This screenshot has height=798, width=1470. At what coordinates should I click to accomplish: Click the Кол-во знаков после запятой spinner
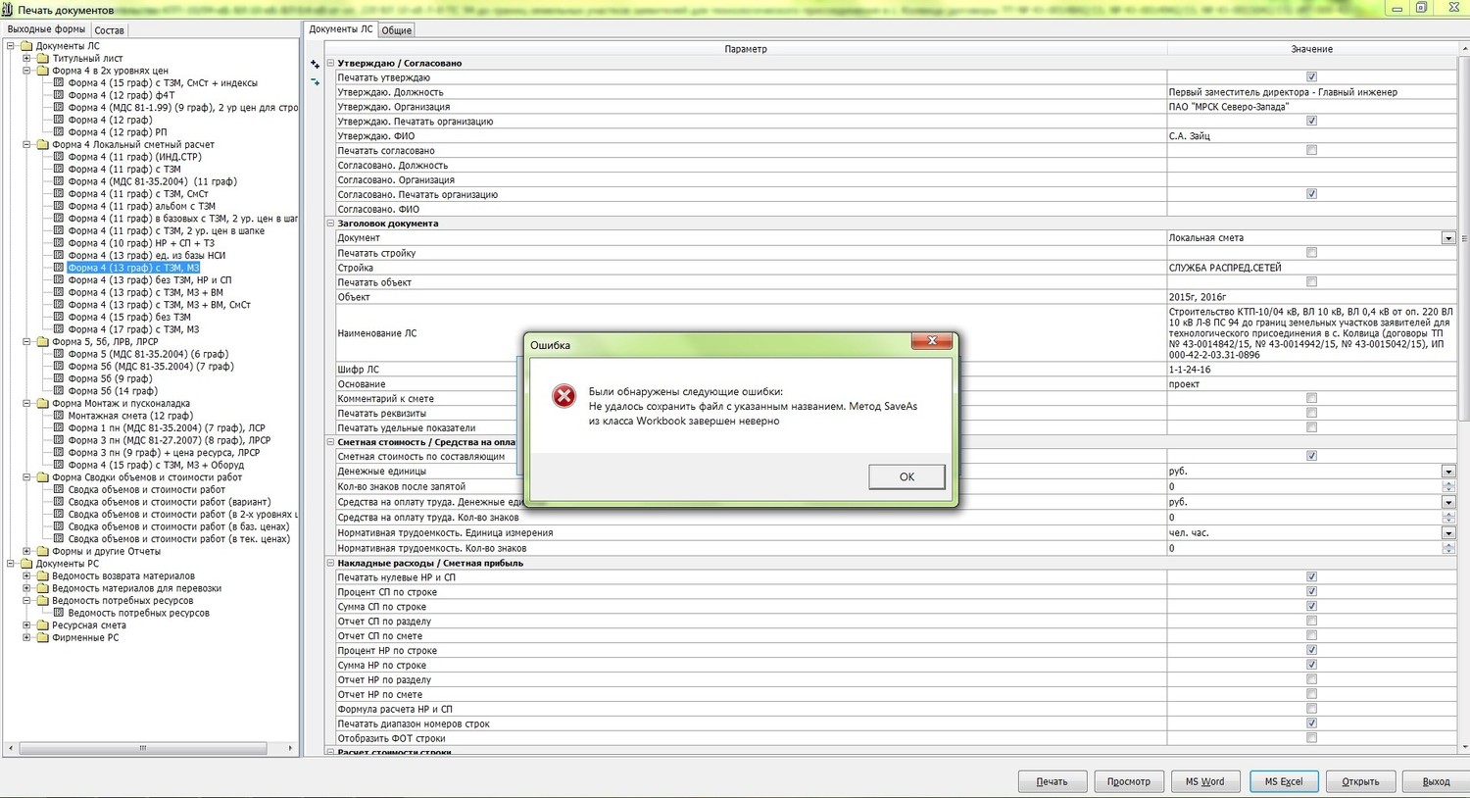tap(1447, 486)
